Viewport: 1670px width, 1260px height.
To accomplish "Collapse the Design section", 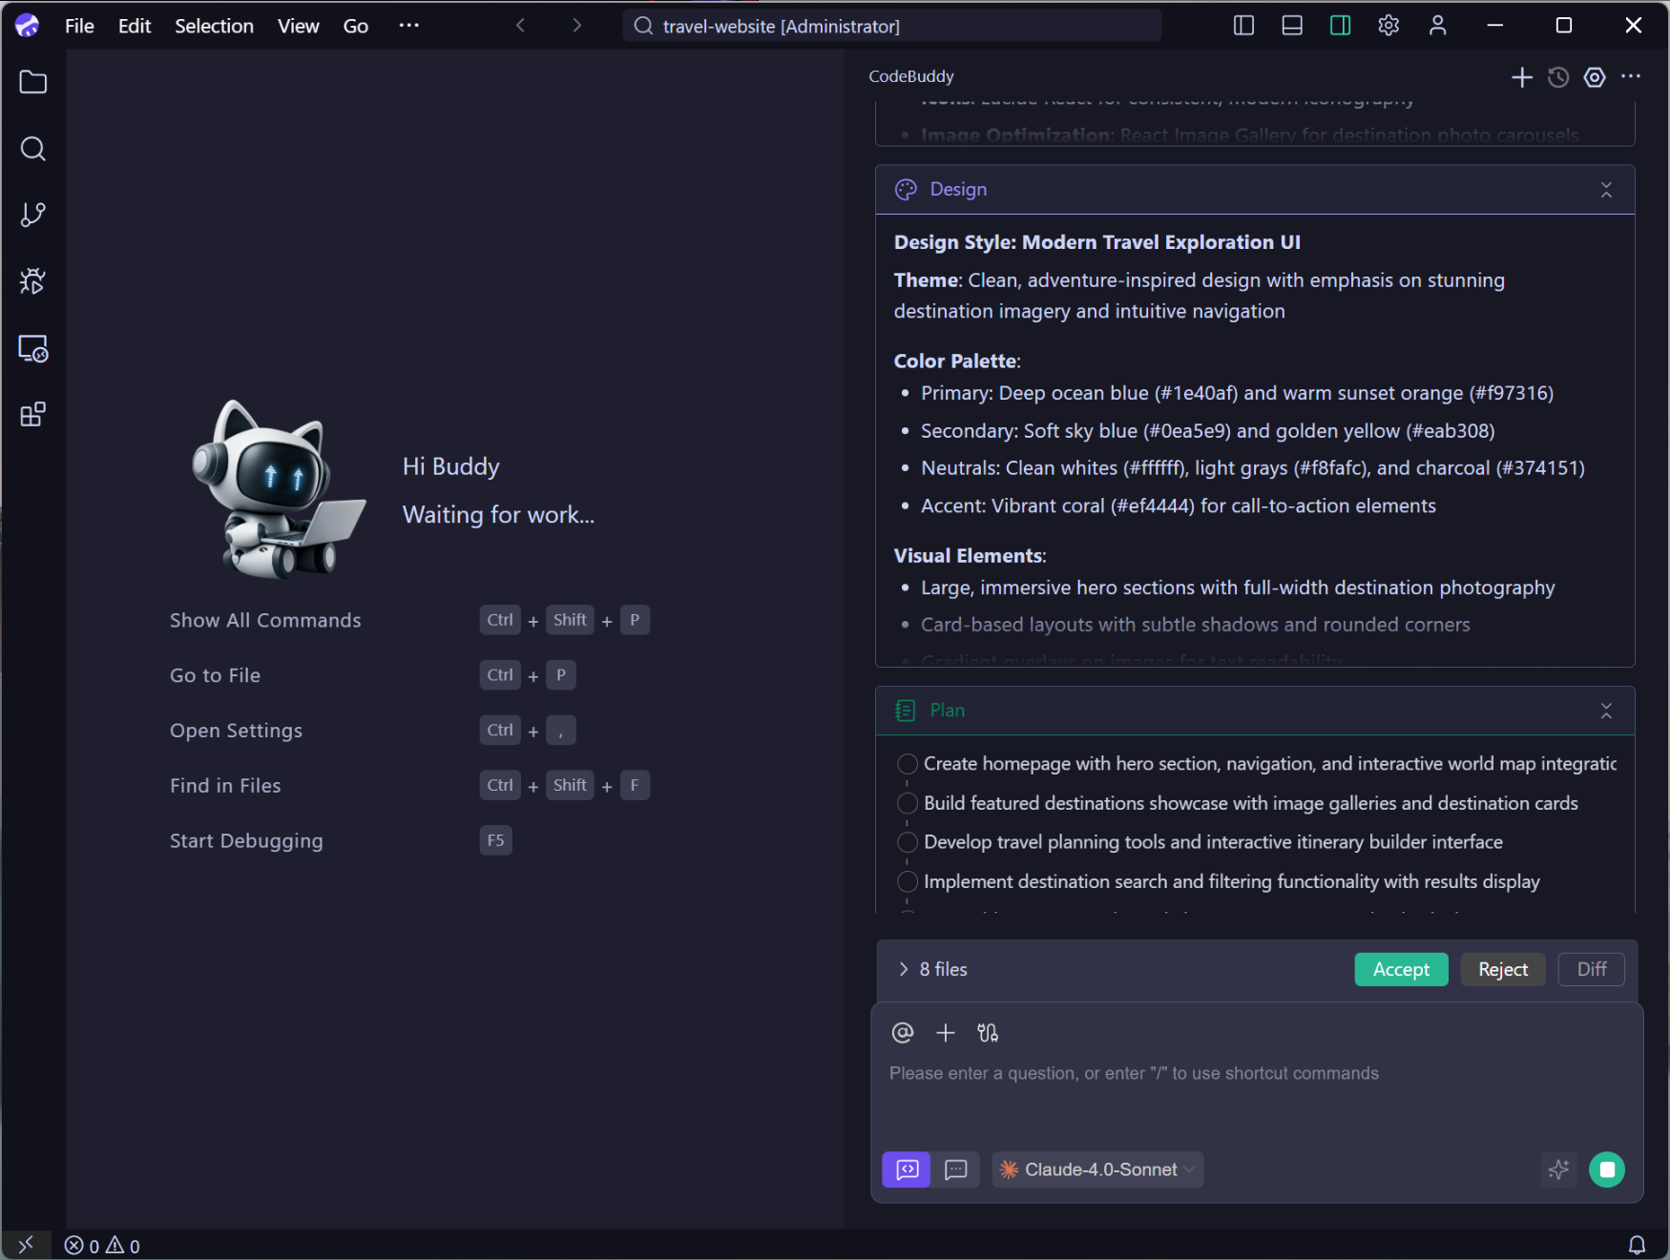I will [x=1606, y=190].
